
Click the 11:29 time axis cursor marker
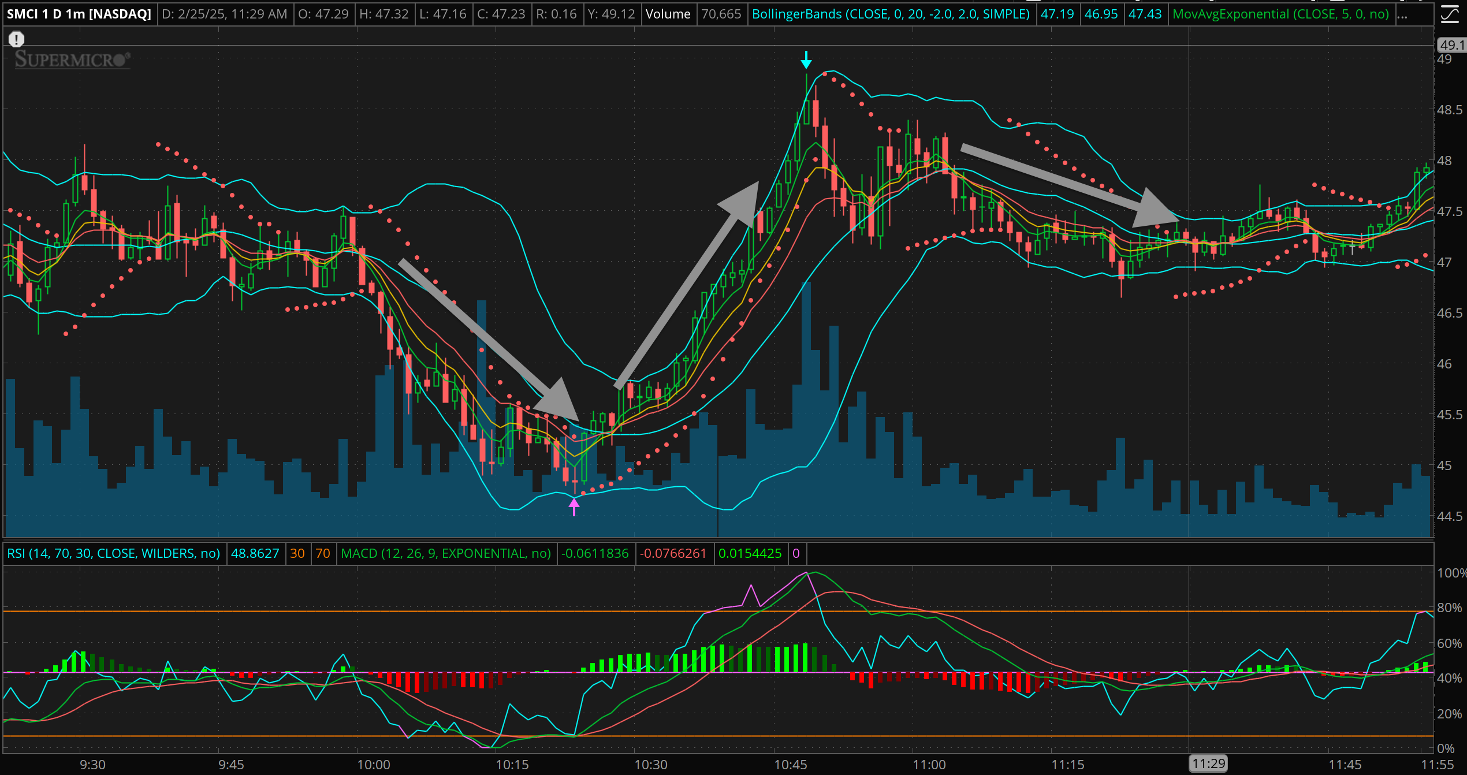coord(1208,764)
